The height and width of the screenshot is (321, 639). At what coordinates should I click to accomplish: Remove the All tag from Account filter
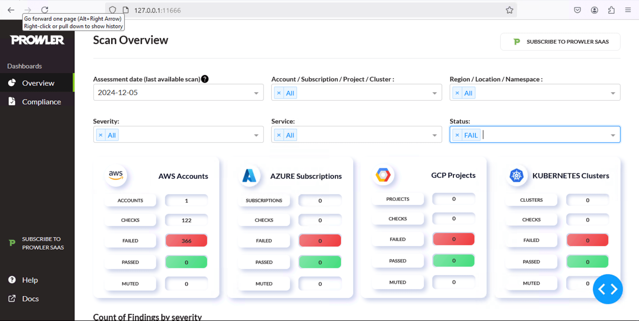click(x=279, y=93)
